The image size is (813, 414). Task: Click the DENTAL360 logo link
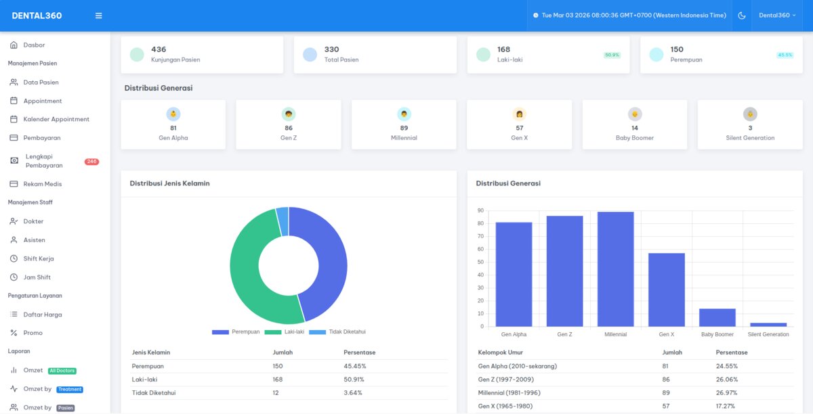pyautogui.click(x=37, y=16)
